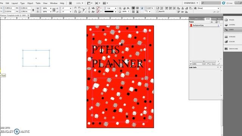Click the stroke color swatch

click(x=98, y=12)
